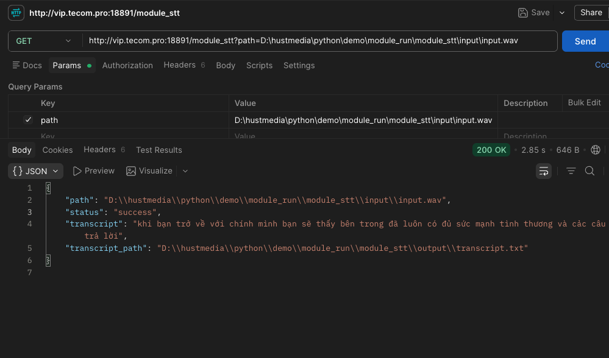Switch to the Authorization tab
The width and height of the screenshot is (609, 358).
pyautogui.click(x=127, y=65)
